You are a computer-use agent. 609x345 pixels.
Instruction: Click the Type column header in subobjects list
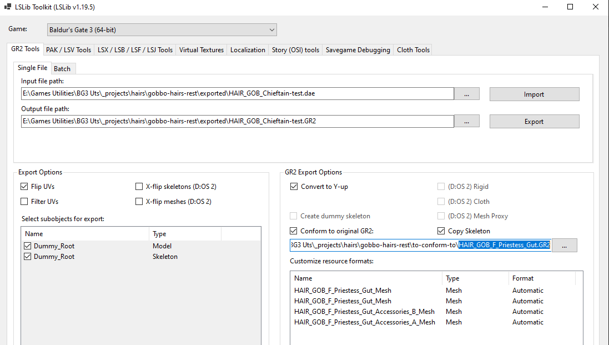pos(185,234)
